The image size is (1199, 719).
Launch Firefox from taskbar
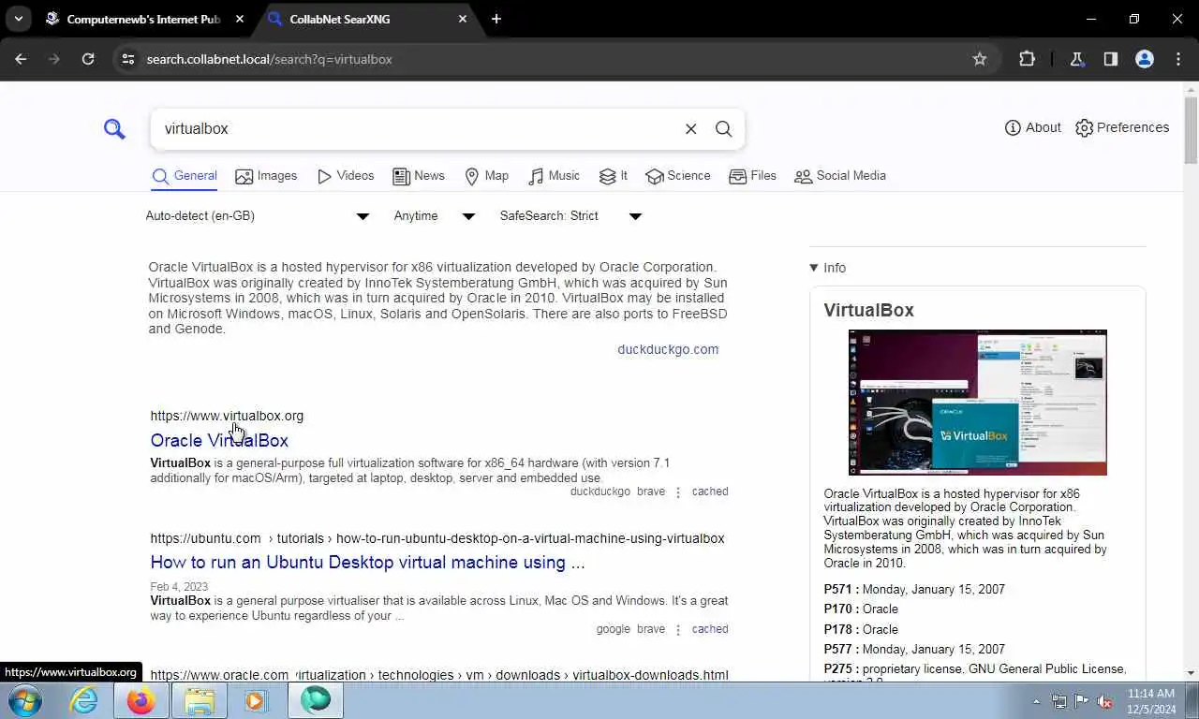[x=141, y=700]
